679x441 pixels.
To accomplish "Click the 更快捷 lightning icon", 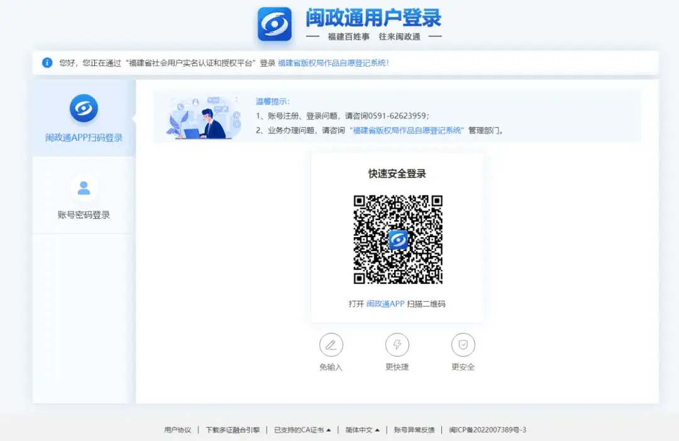I will coord(397,345).
